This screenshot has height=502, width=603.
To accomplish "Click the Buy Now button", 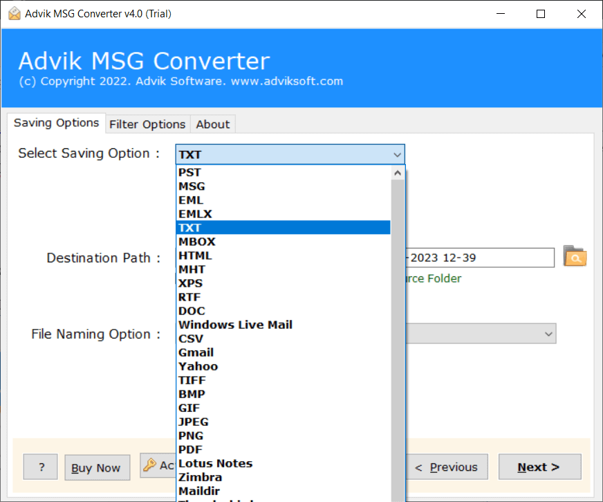I will pos(97,467).
